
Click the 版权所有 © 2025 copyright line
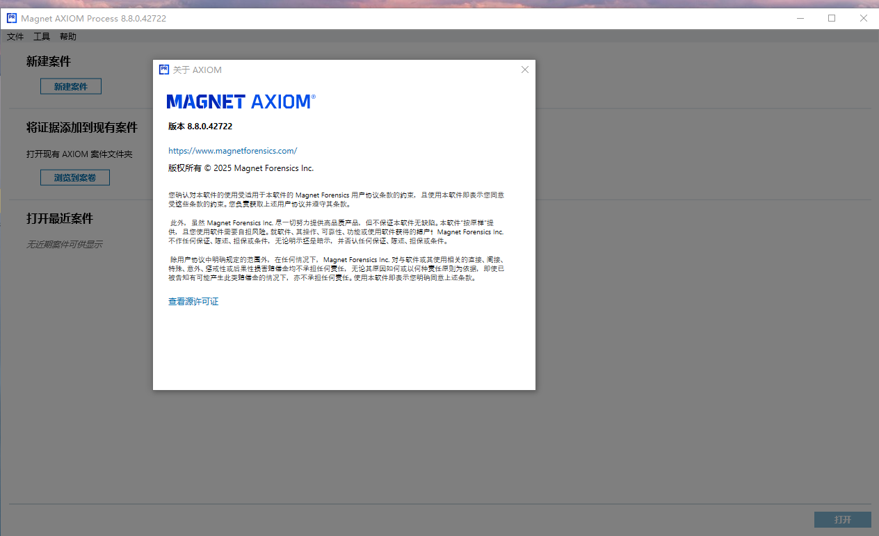tap(241, 168)
